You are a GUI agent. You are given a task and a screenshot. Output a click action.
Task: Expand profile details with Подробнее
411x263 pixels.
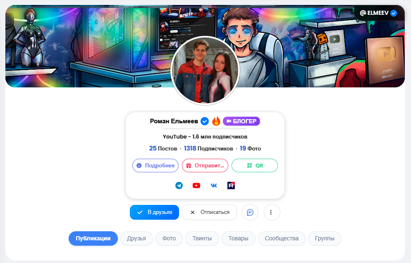tap(155, 165)
